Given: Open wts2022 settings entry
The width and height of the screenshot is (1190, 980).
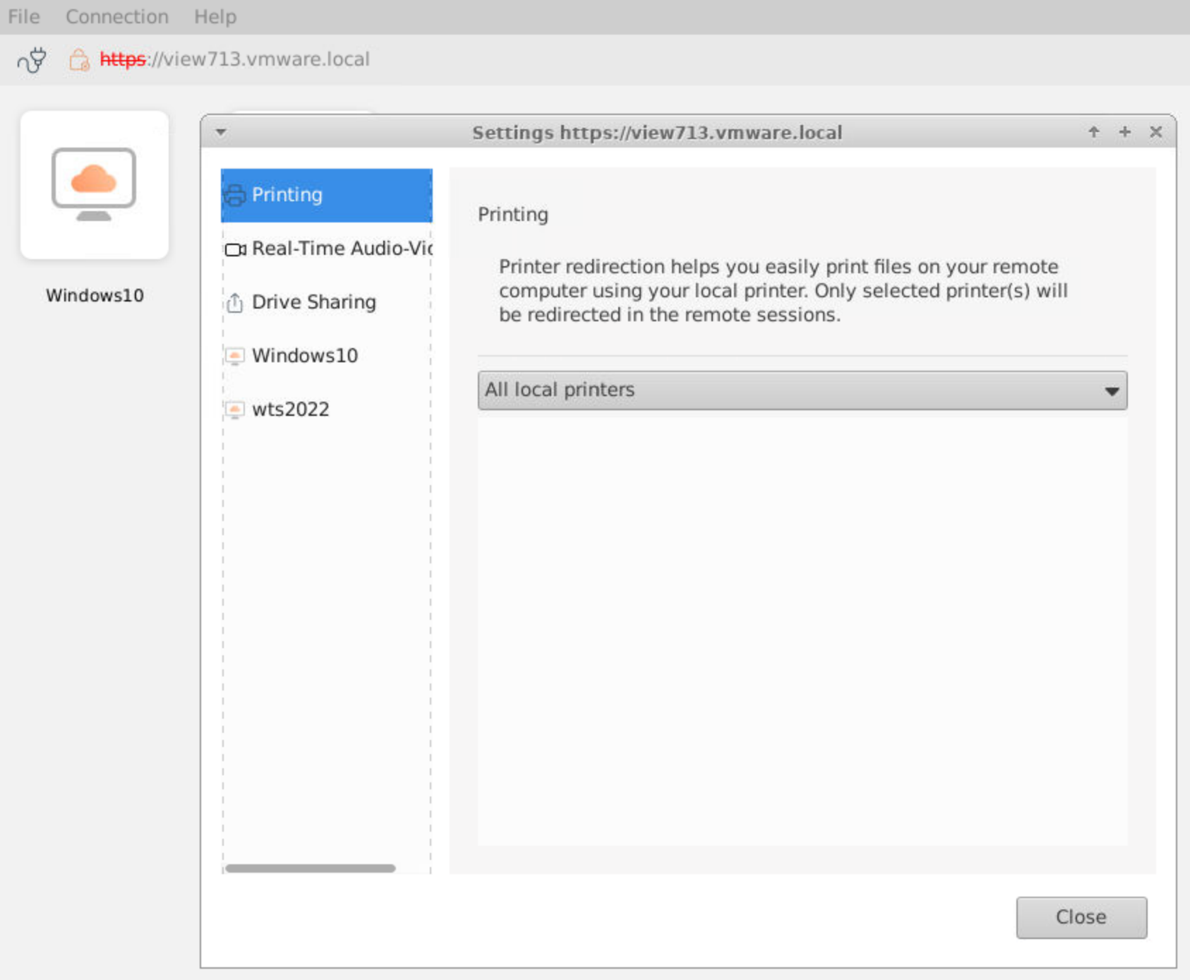Looking at the screenshot, I should 290,410.
